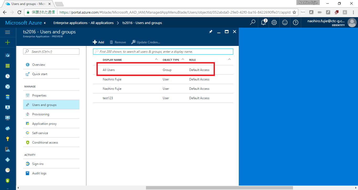Open the green shield Security Center icon
This screenshot has width=358, height=190.
click(x=8, y=181)
